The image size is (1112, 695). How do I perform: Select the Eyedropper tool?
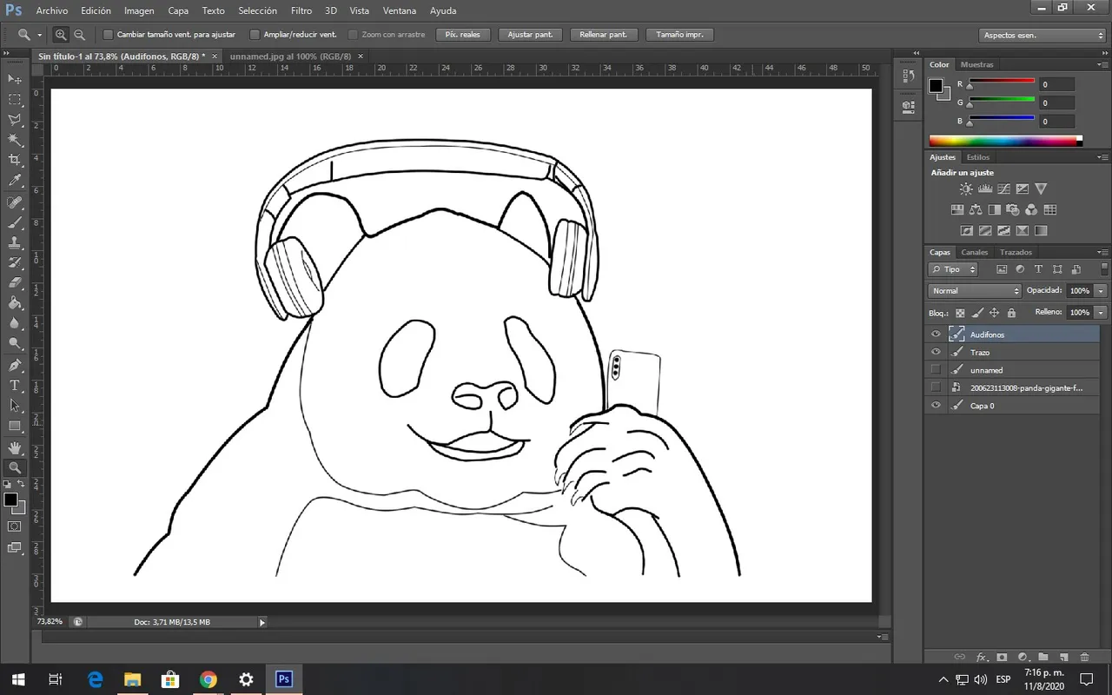15,181
